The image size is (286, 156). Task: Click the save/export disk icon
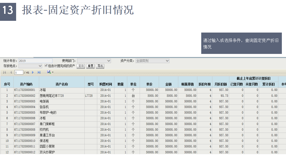coord(49,72)
